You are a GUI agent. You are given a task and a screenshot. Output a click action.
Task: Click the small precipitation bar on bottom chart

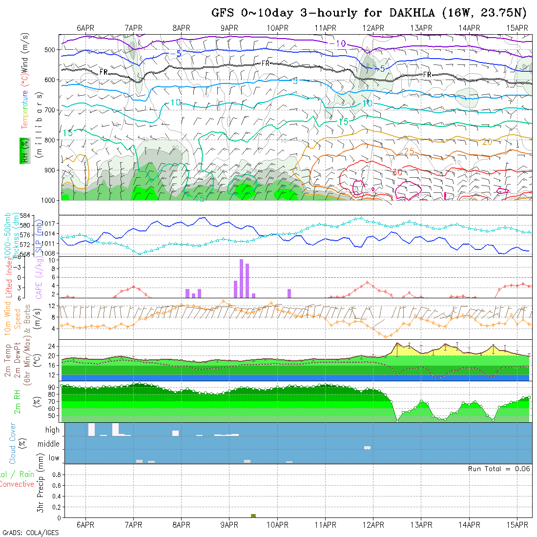click(253, 516)
